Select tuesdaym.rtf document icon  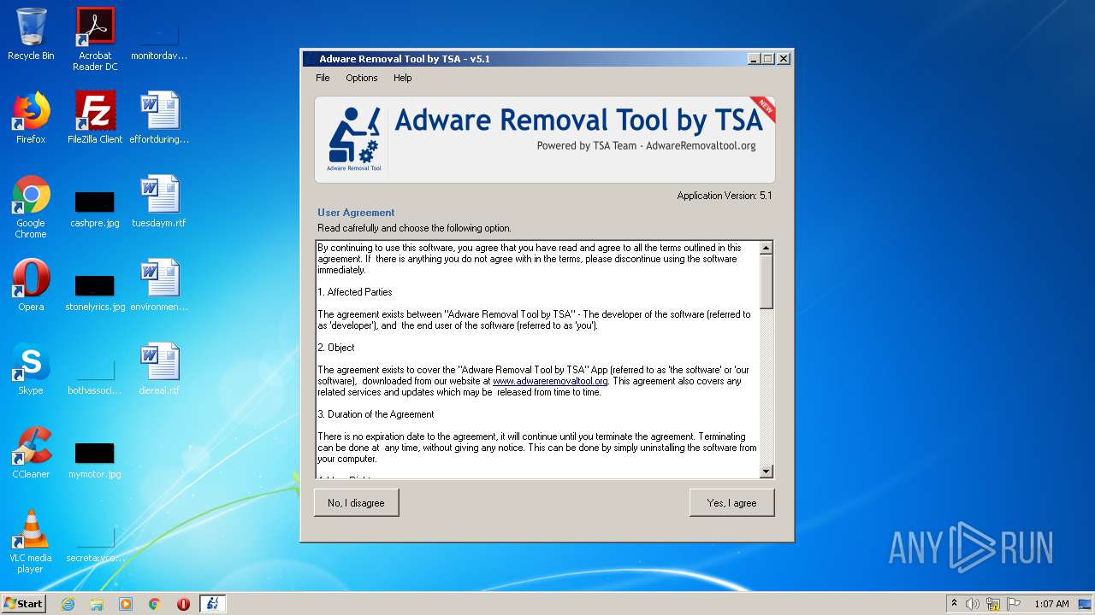(159, 202)
